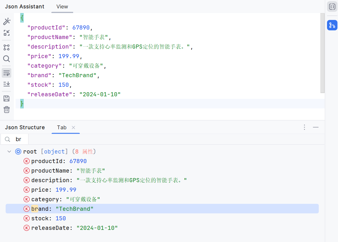The height and width of the screenshot is (242, 338).
Task: Minimize the Json Structure panel
Action: tap(316, 127)
